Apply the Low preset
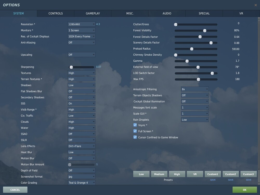Screen dimensions: 260x195 [141, 174]
